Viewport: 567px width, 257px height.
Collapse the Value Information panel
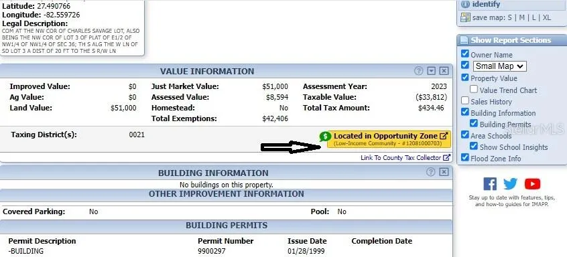click(432, 71)
